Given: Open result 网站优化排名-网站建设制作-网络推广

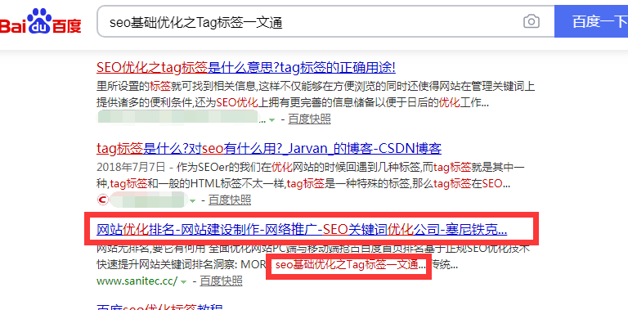Looking at the screenshot, I should click(302, 230).
